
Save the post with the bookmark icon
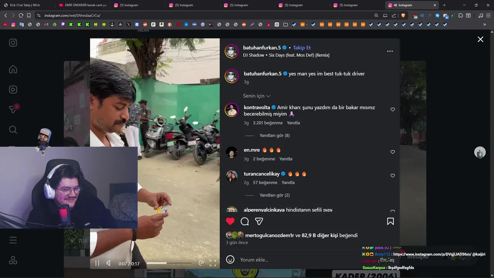(391, 221)
